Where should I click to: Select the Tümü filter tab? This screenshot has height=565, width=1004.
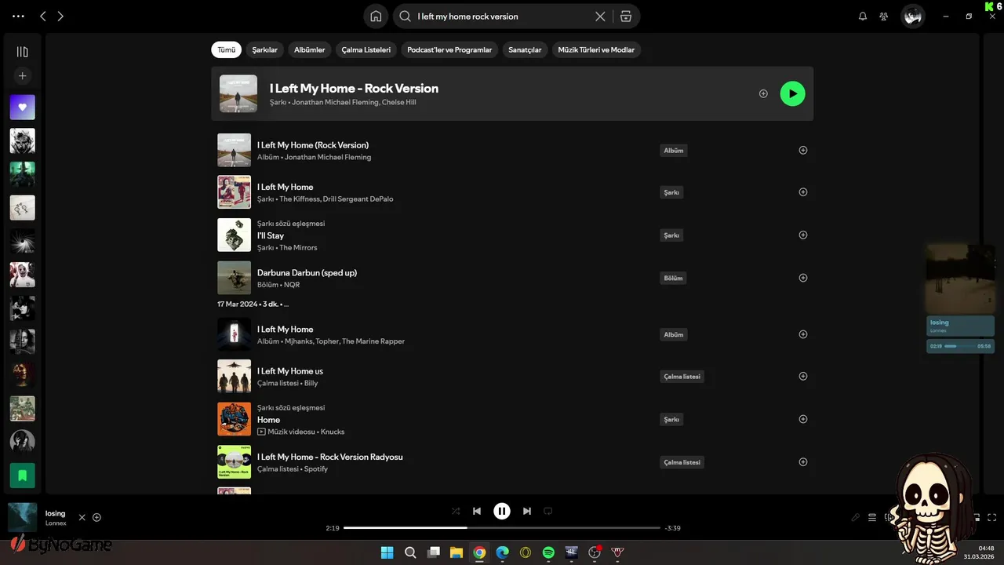(x=226, y=49)
